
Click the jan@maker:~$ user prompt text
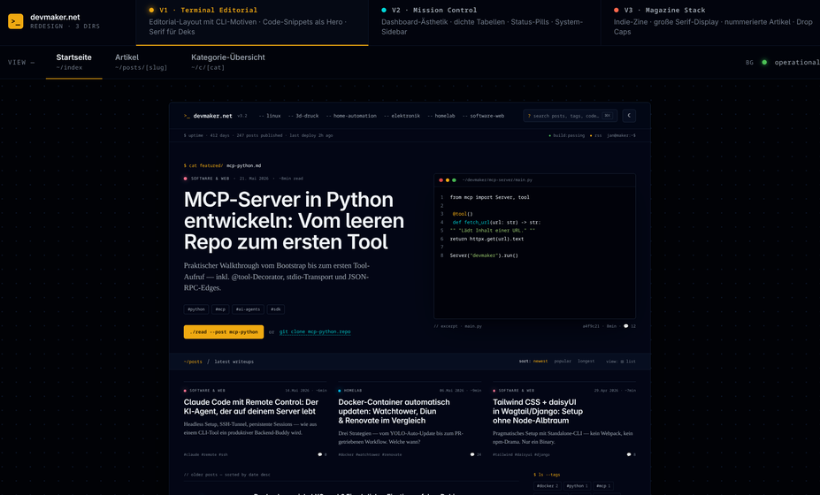[x=621, y=135]
